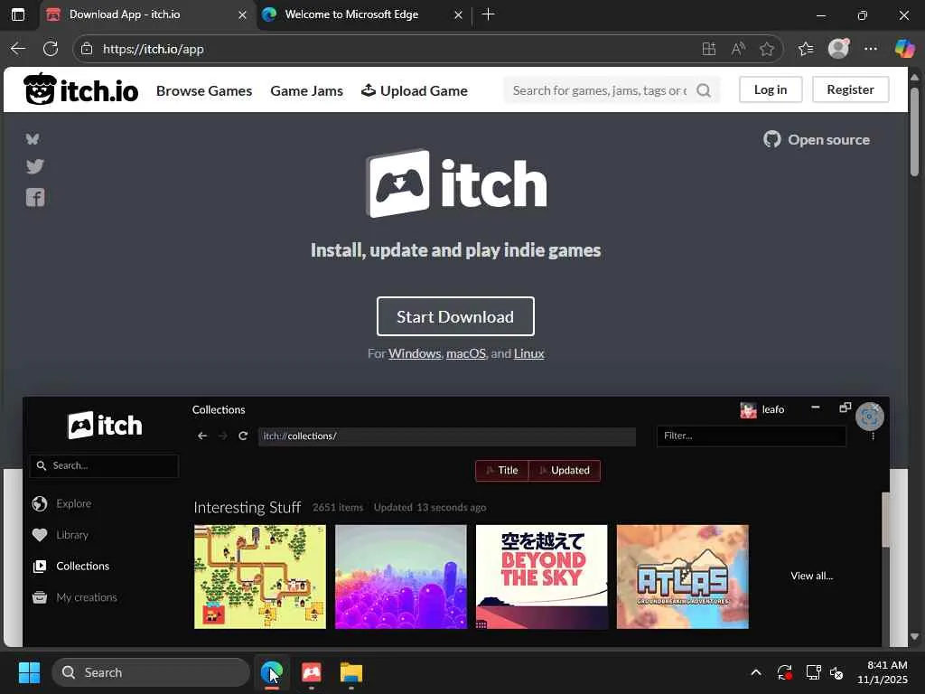
Task: Open the Facebook social icon
Action: point(35,197)
